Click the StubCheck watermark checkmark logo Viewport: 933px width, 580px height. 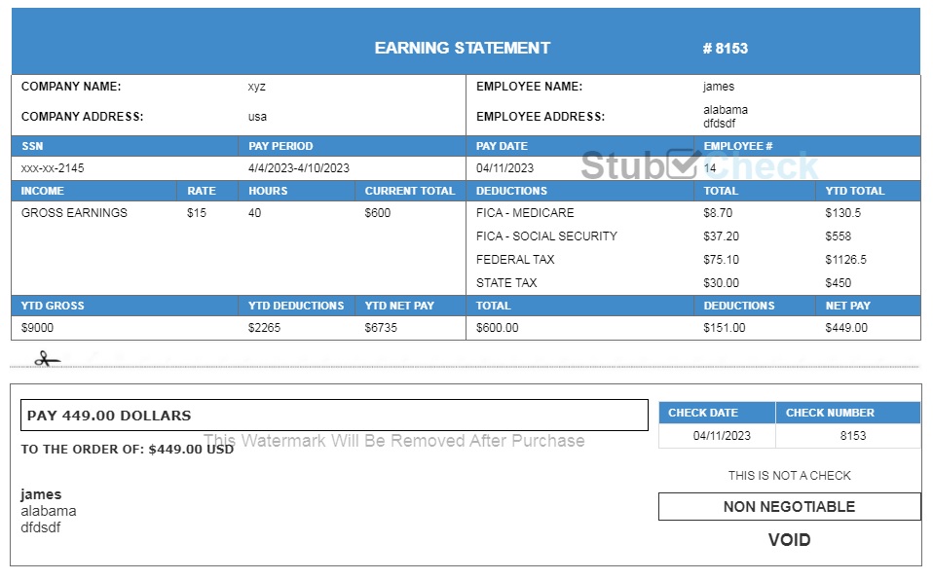(x=684, y=164)
